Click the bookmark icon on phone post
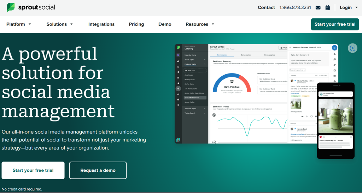This screenshot has width=362, height=193. pyautogui.click(x=351, y=137)
